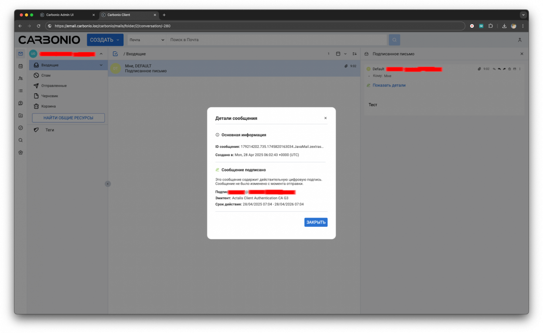Click the Создано в date text

[x=257, y=155]
